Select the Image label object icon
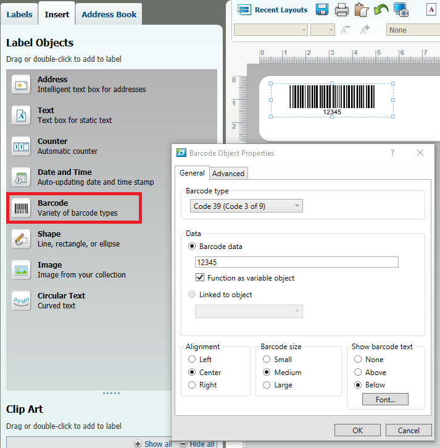This screenshot has width=440, height=448. [x=21, y=270]
